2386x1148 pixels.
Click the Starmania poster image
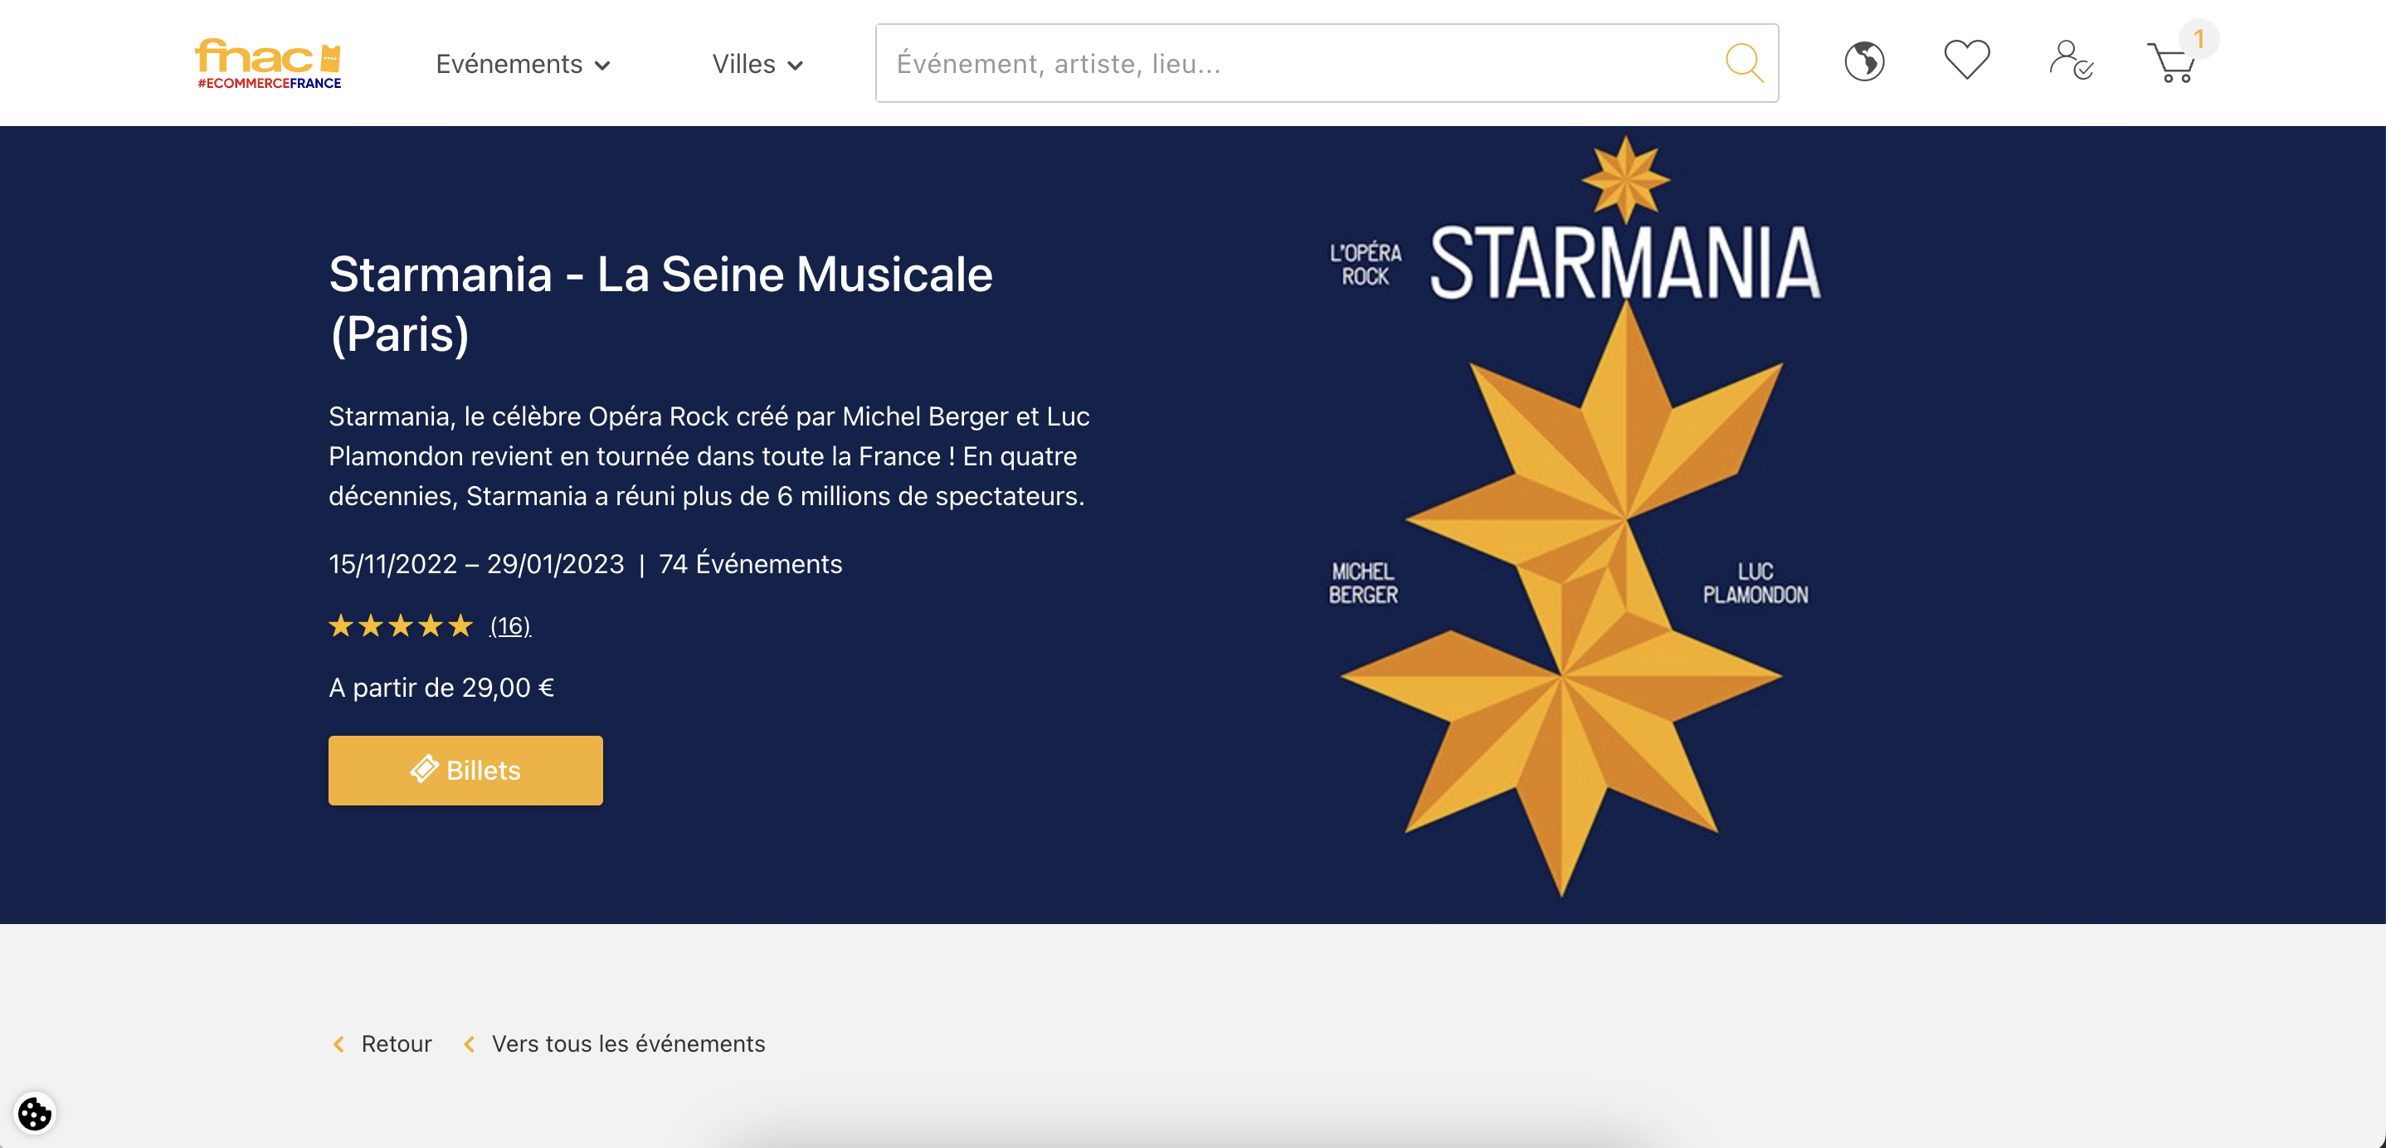point(1575,517)
